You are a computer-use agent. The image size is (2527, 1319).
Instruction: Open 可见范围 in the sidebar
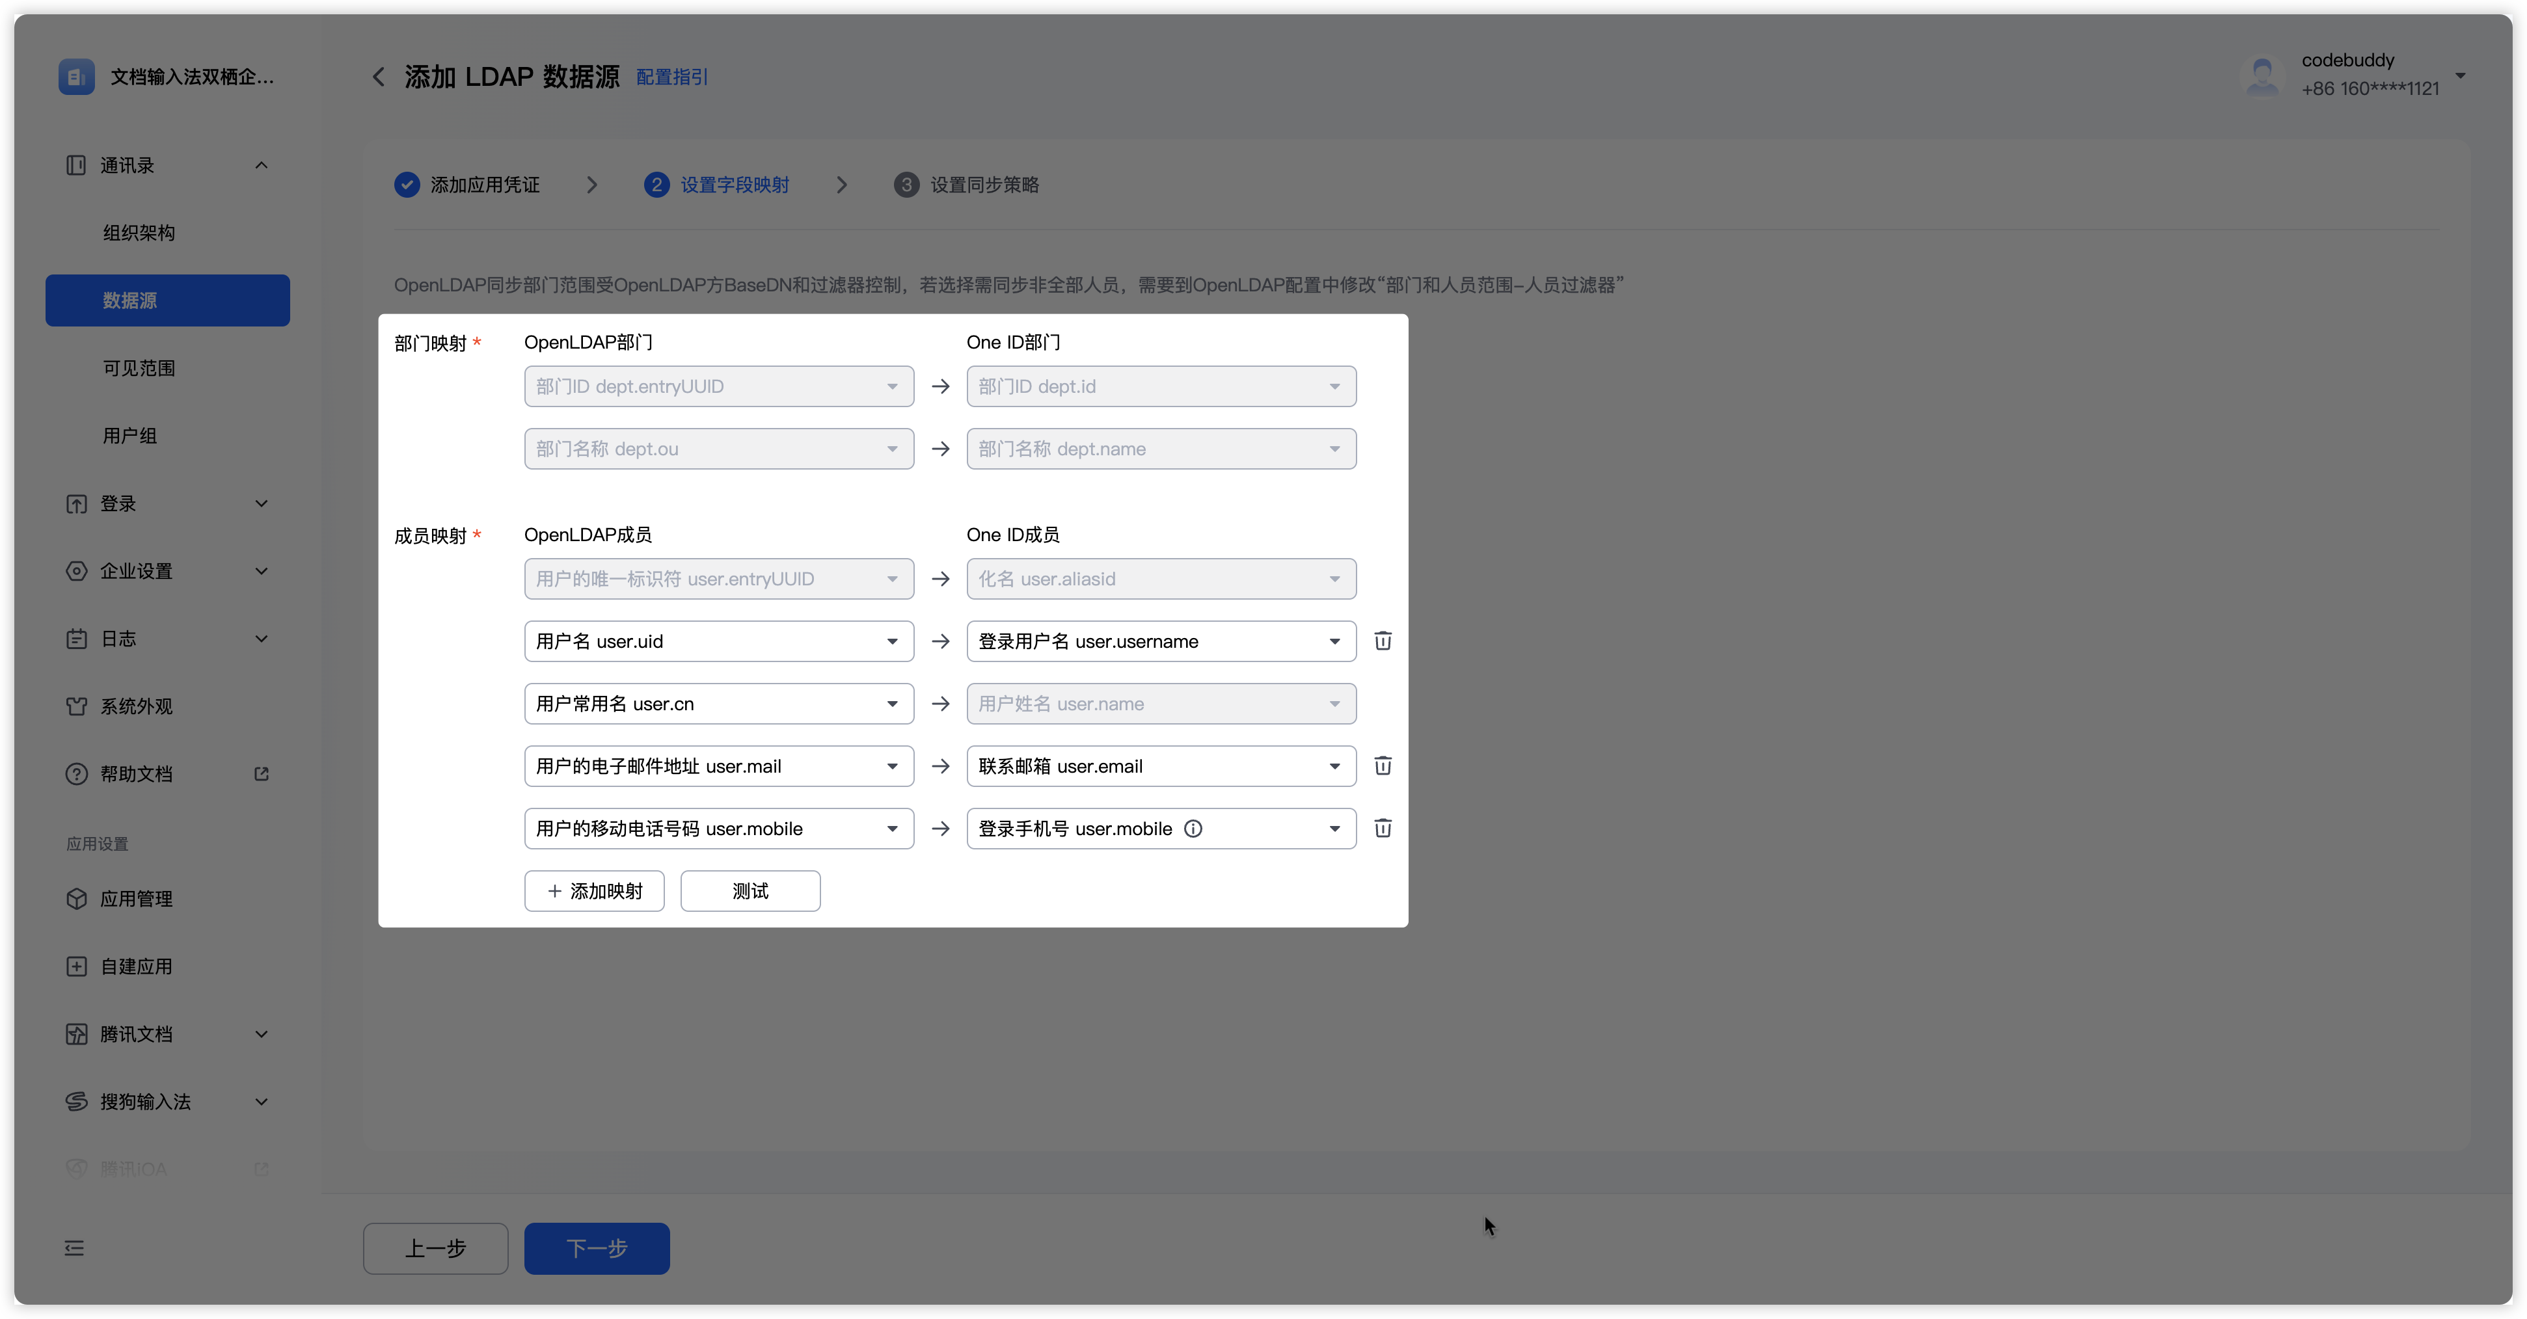(x=139, y=367)
